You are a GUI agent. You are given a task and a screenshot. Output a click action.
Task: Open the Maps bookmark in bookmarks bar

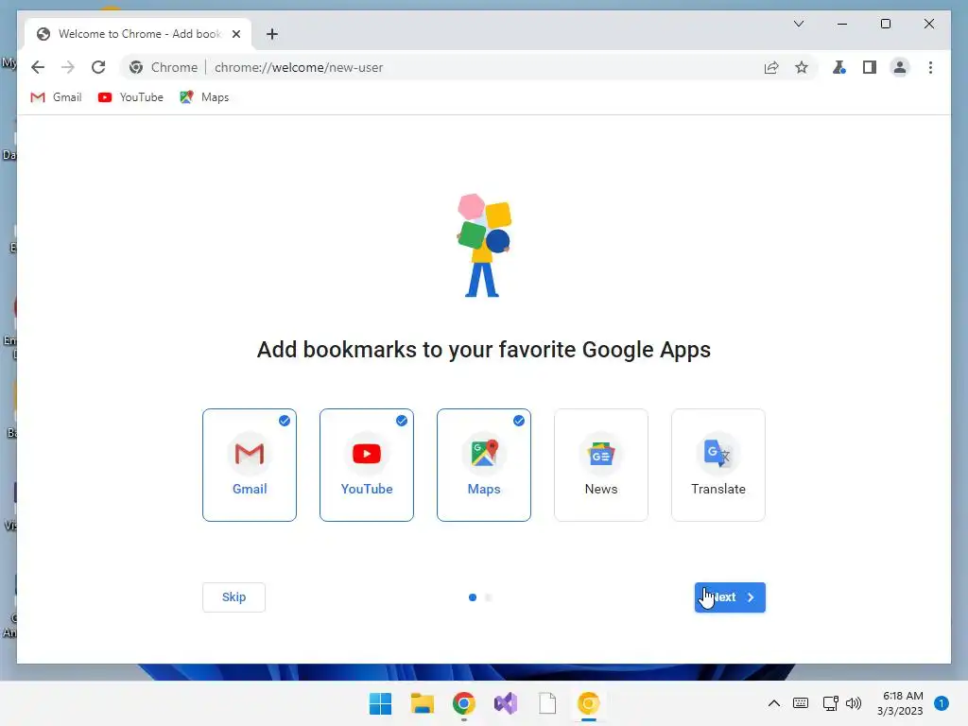[x=204, y=97]
